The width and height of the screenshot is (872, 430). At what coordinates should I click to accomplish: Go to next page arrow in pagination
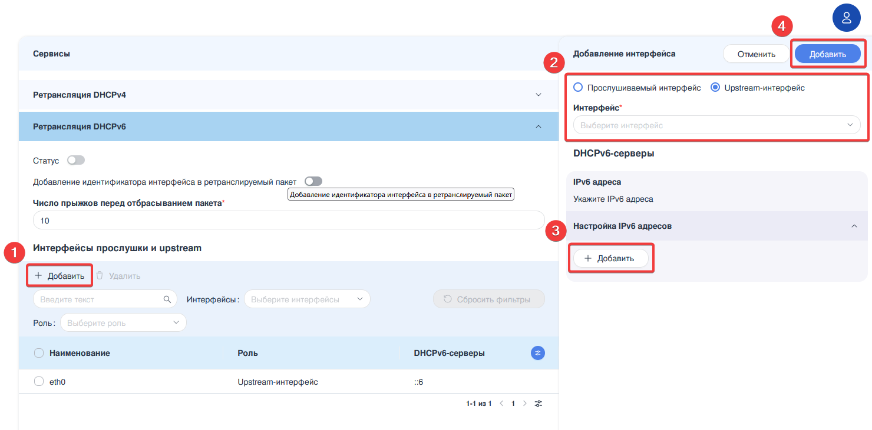[525, 404]
